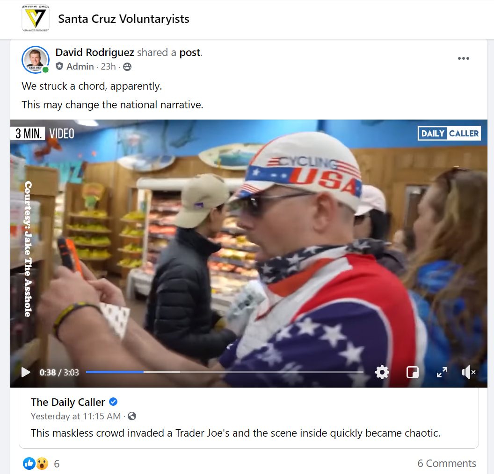This screenshot has width=494, height=474.
Task: Open video settings gear
Action: click(382, 372)
